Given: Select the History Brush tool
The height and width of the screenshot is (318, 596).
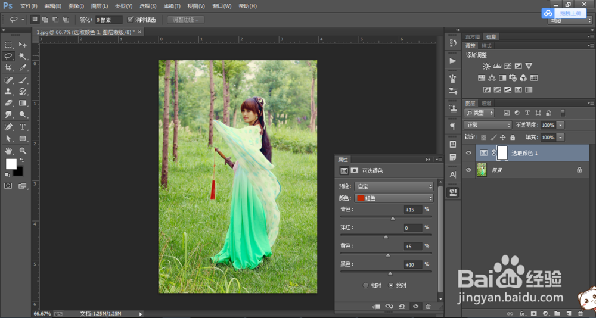Looking at the screenshot, I should tap(23, 92).
